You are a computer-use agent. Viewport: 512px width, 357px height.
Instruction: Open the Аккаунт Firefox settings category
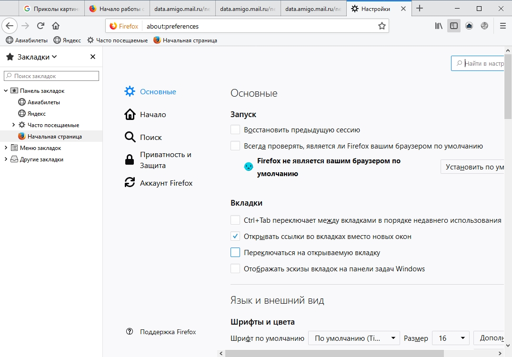[159, 183]
